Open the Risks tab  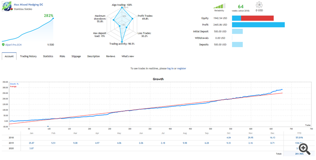click(x=62, y=56)
